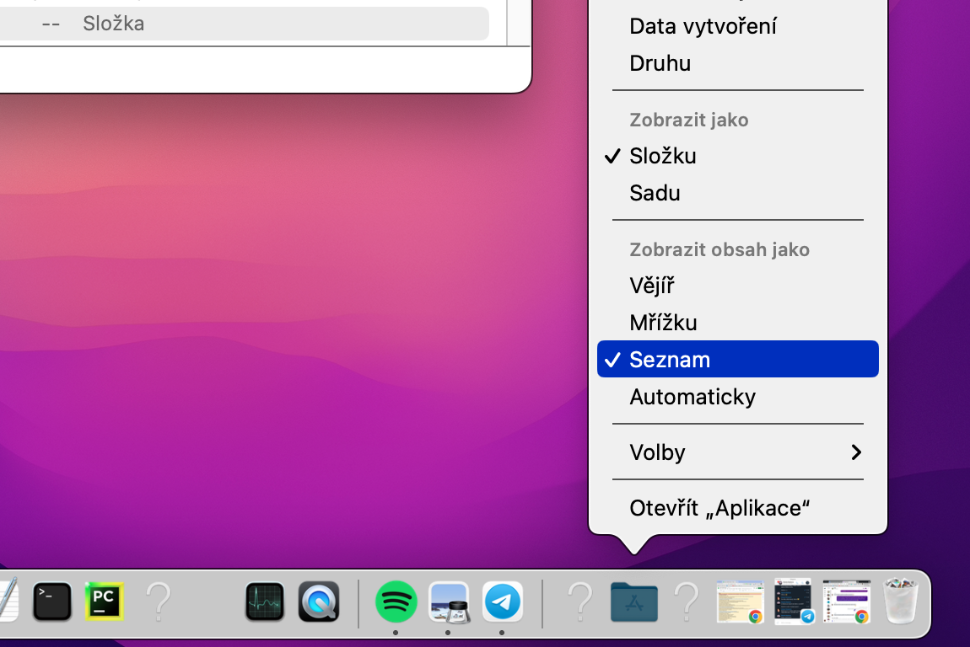Image resolution: width=970 pixels, height=647 pixels.
Task: Launch QuickTime Player from the Dock
Action: click(x=319, y=602)
